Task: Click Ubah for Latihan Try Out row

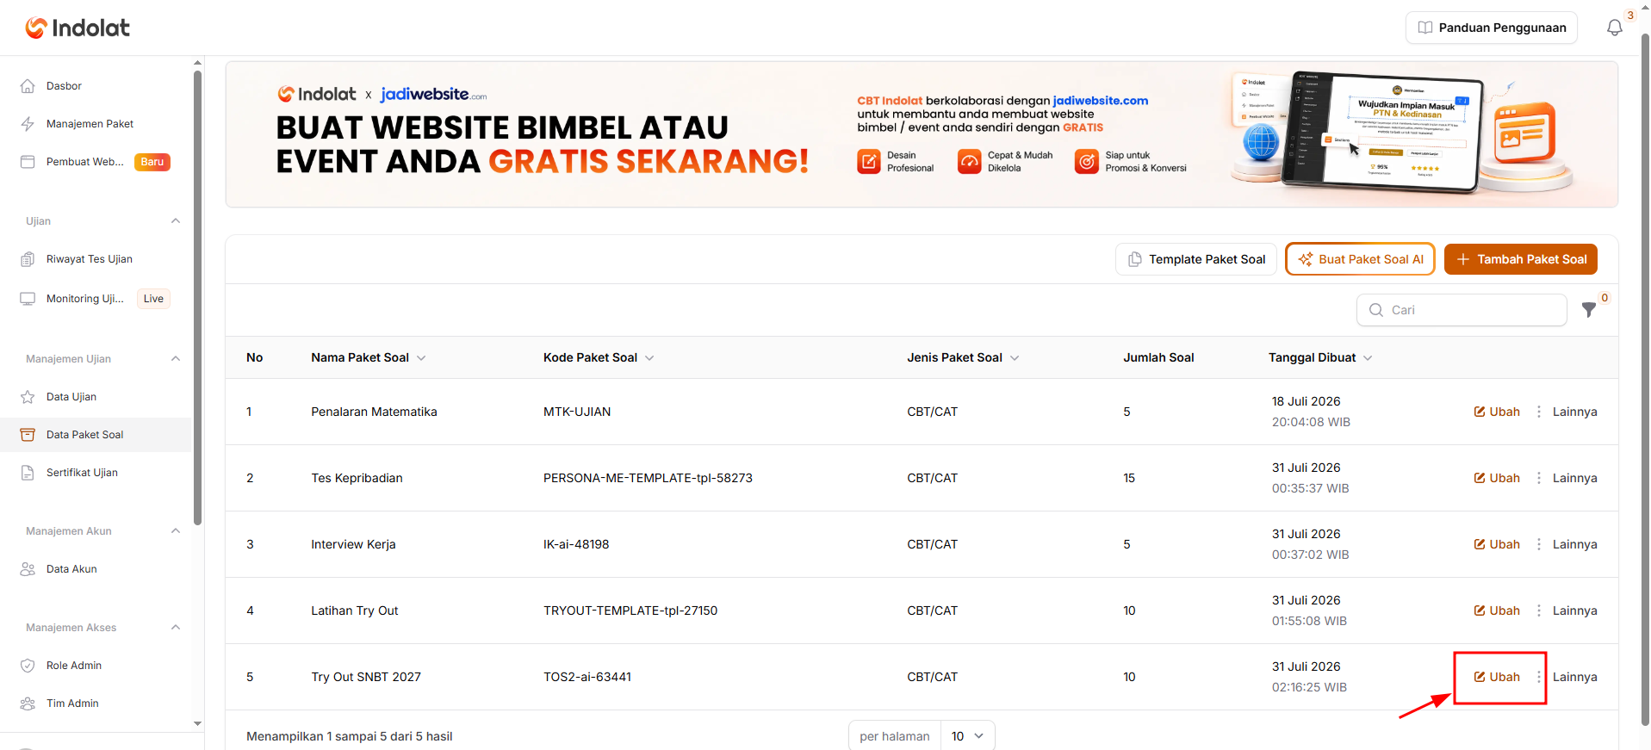Action: [1497, 611]
